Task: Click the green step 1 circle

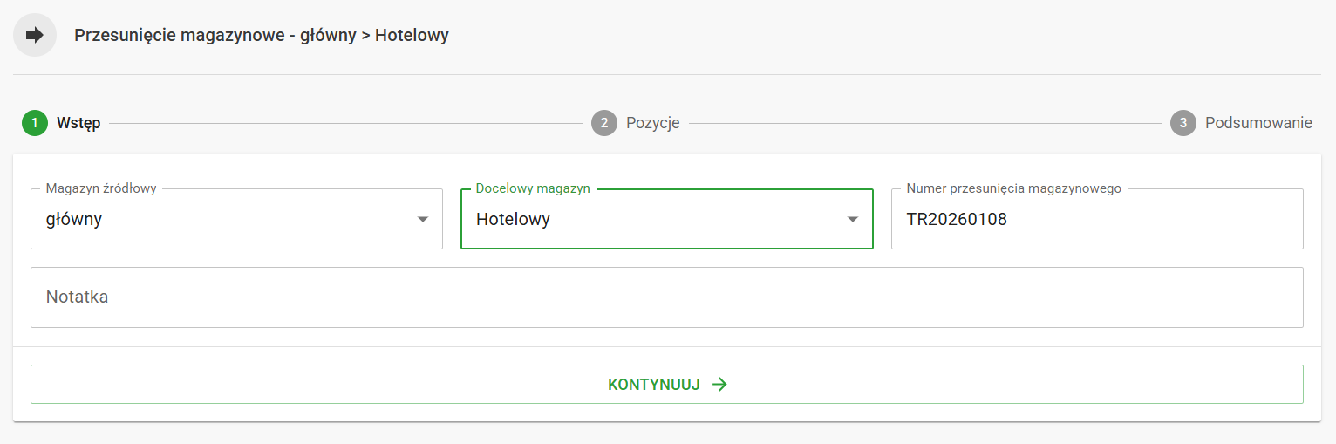Action: (x=35, y=123)
